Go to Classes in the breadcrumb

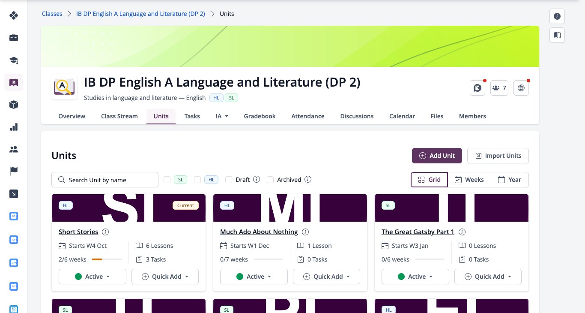tap(52, 14)
